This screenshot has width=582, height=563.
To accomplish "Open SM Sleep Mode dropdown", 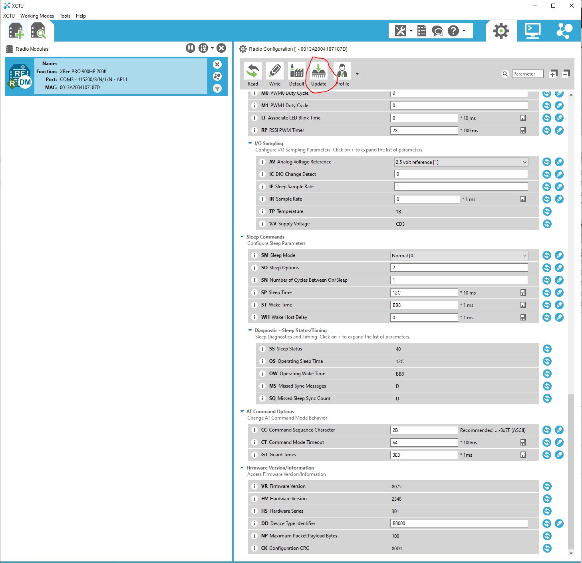I will [459, 255].
